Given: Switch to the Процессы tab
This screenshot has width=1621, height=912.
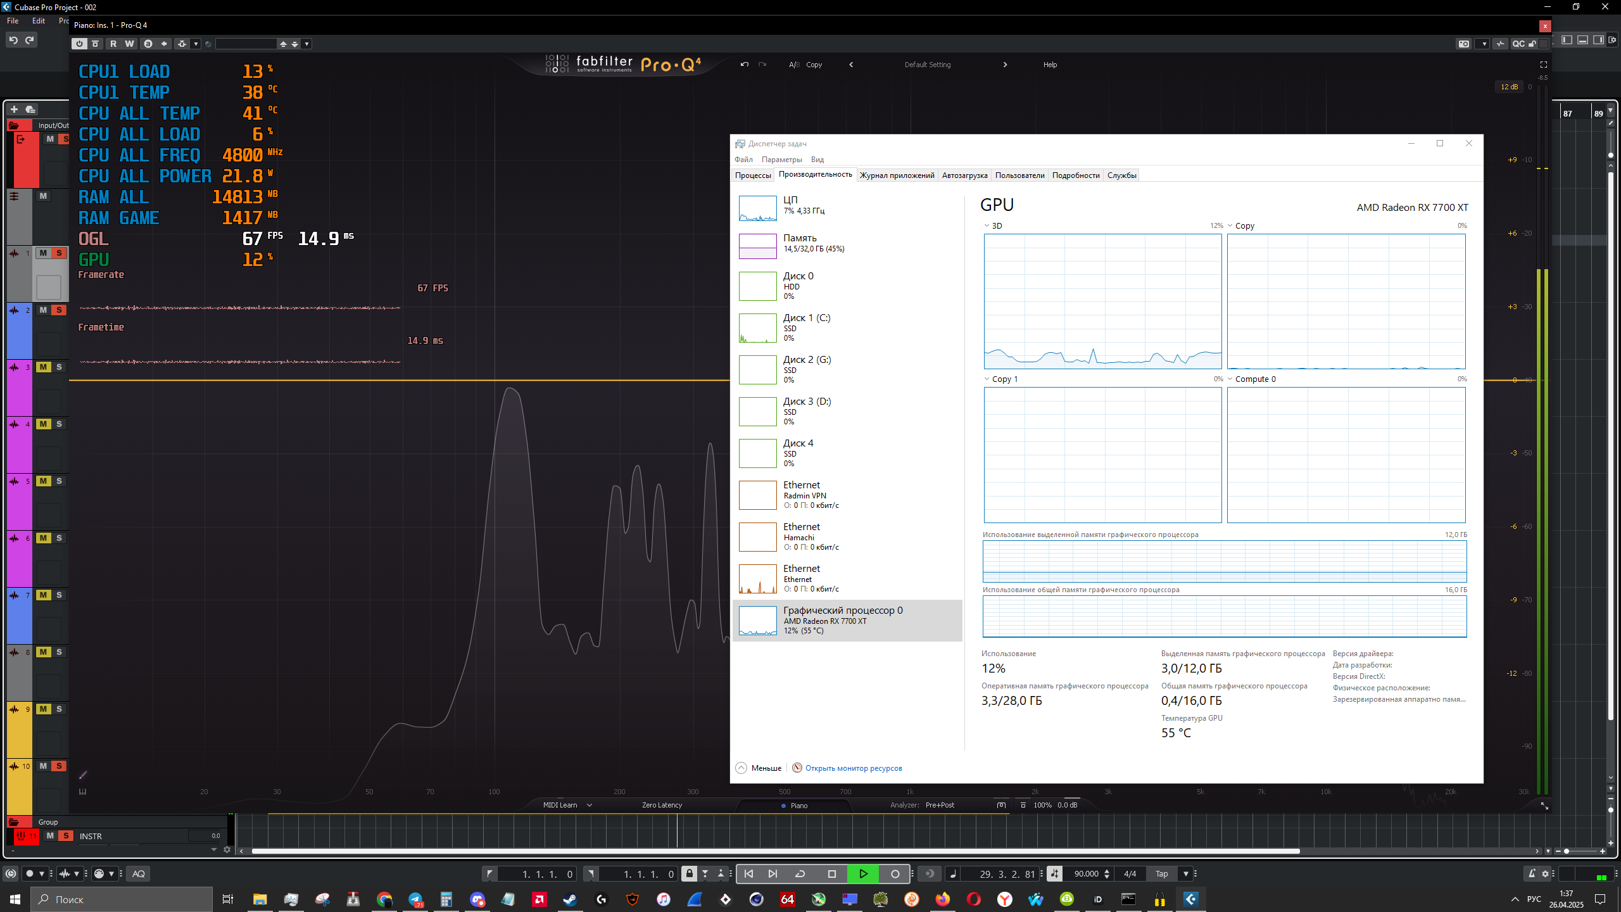Looking at the screenshot, I should (753, 175).
